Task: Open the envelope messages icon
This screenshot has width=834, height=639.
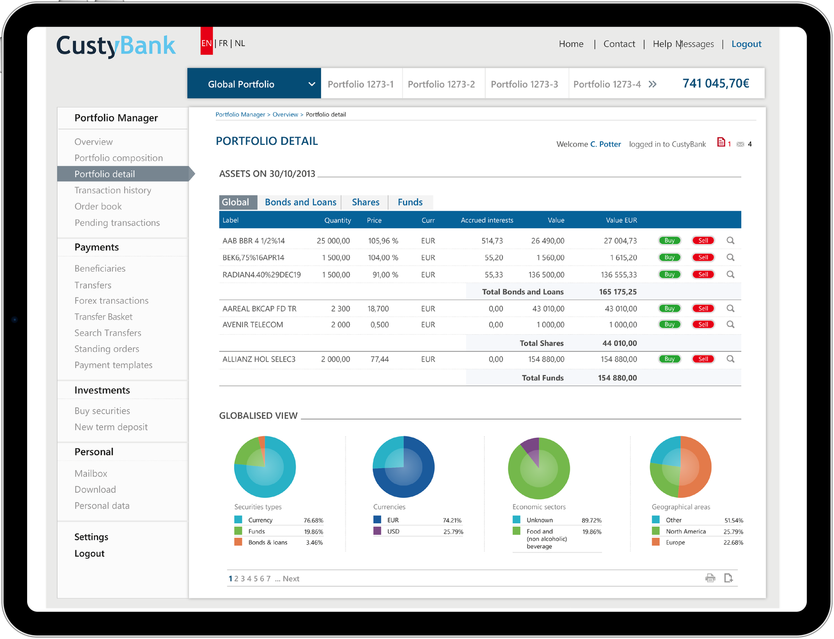Action: (740, 144)
